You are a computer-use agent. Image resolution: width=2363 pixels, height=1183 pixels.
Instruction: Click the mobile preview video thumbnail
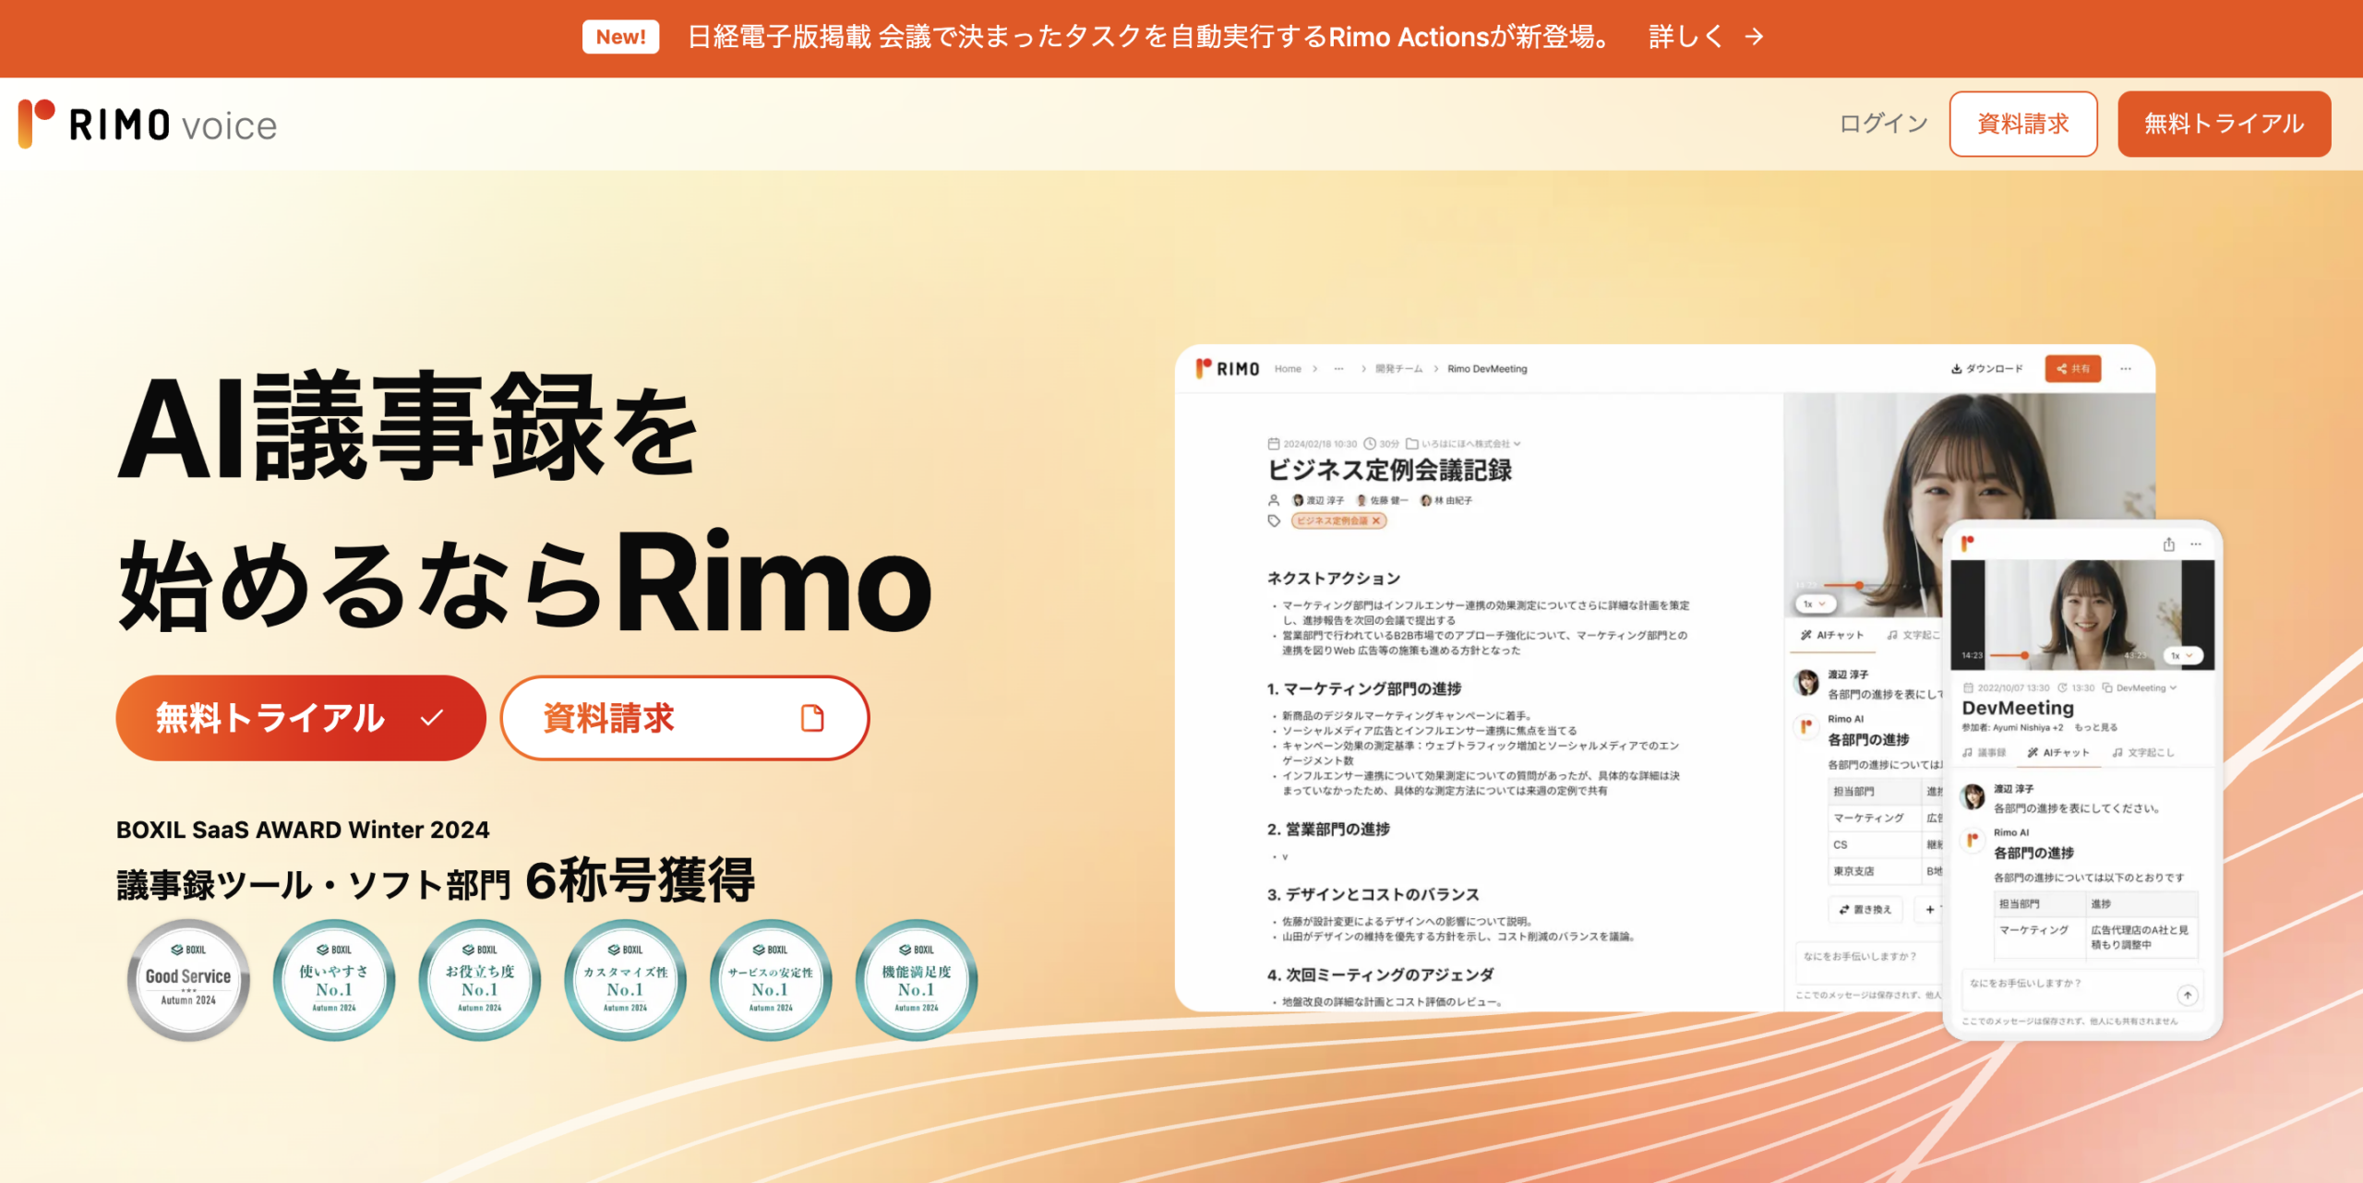point(2082,614)
